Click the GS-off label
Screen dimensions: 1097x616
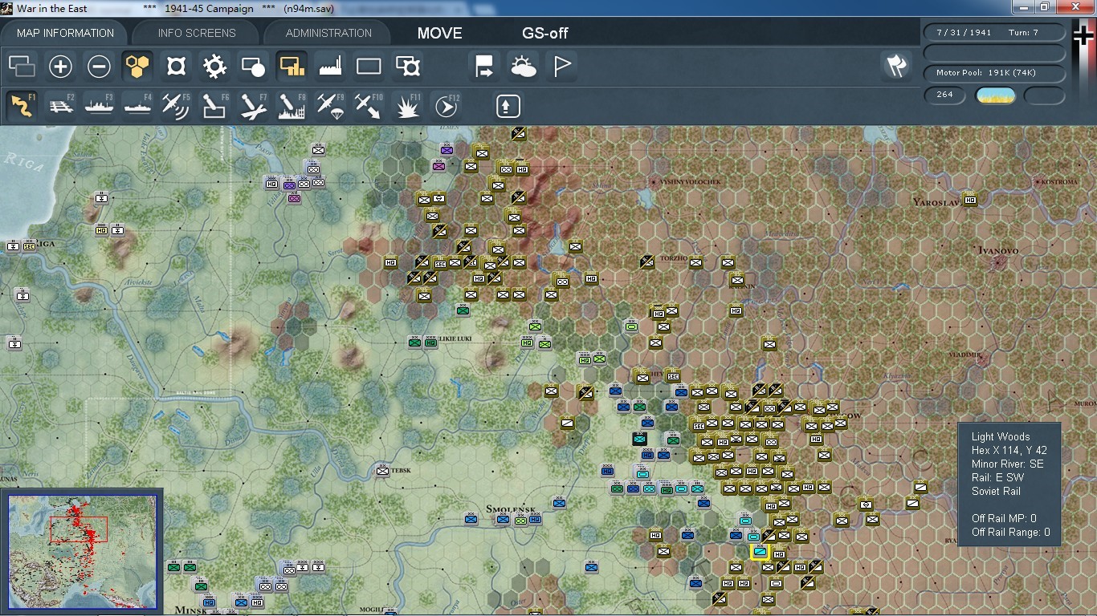(545, 33)
